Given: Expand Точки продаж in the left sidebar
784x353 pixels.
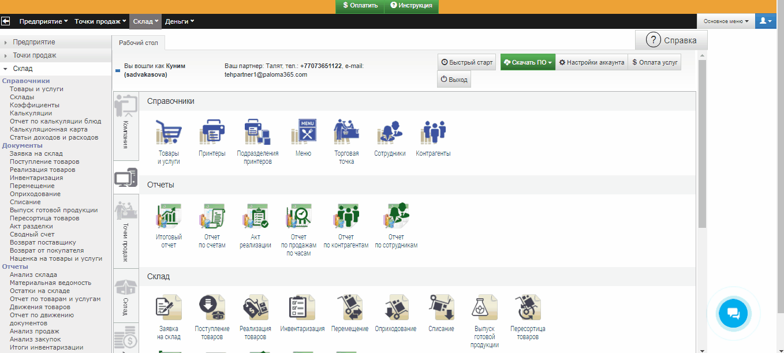Looking at the screenshot, I should pos(35,55).
